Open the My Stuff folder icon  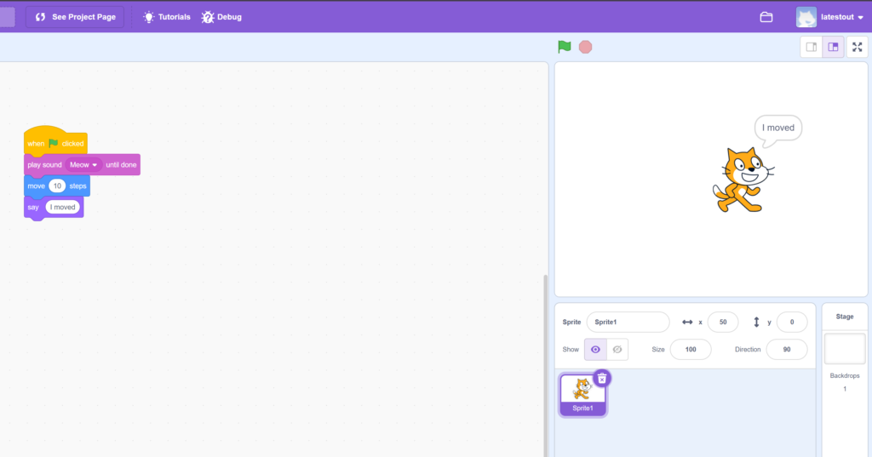click(x=766, y=17)
